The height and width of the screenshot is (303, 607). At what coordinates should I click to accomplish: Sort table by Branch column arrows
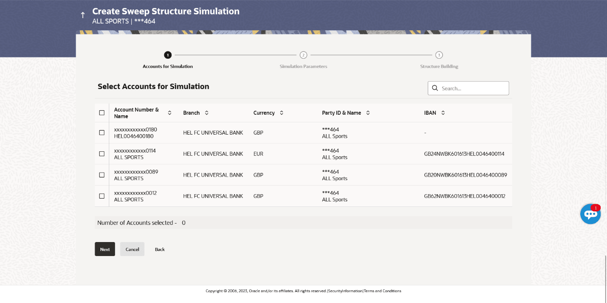(x=206, y=113)
